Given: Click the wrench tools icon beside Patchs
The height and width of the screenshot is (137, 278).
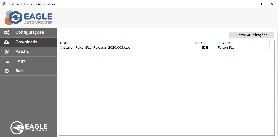Looking at the screenshot, I should pos(6,52).
